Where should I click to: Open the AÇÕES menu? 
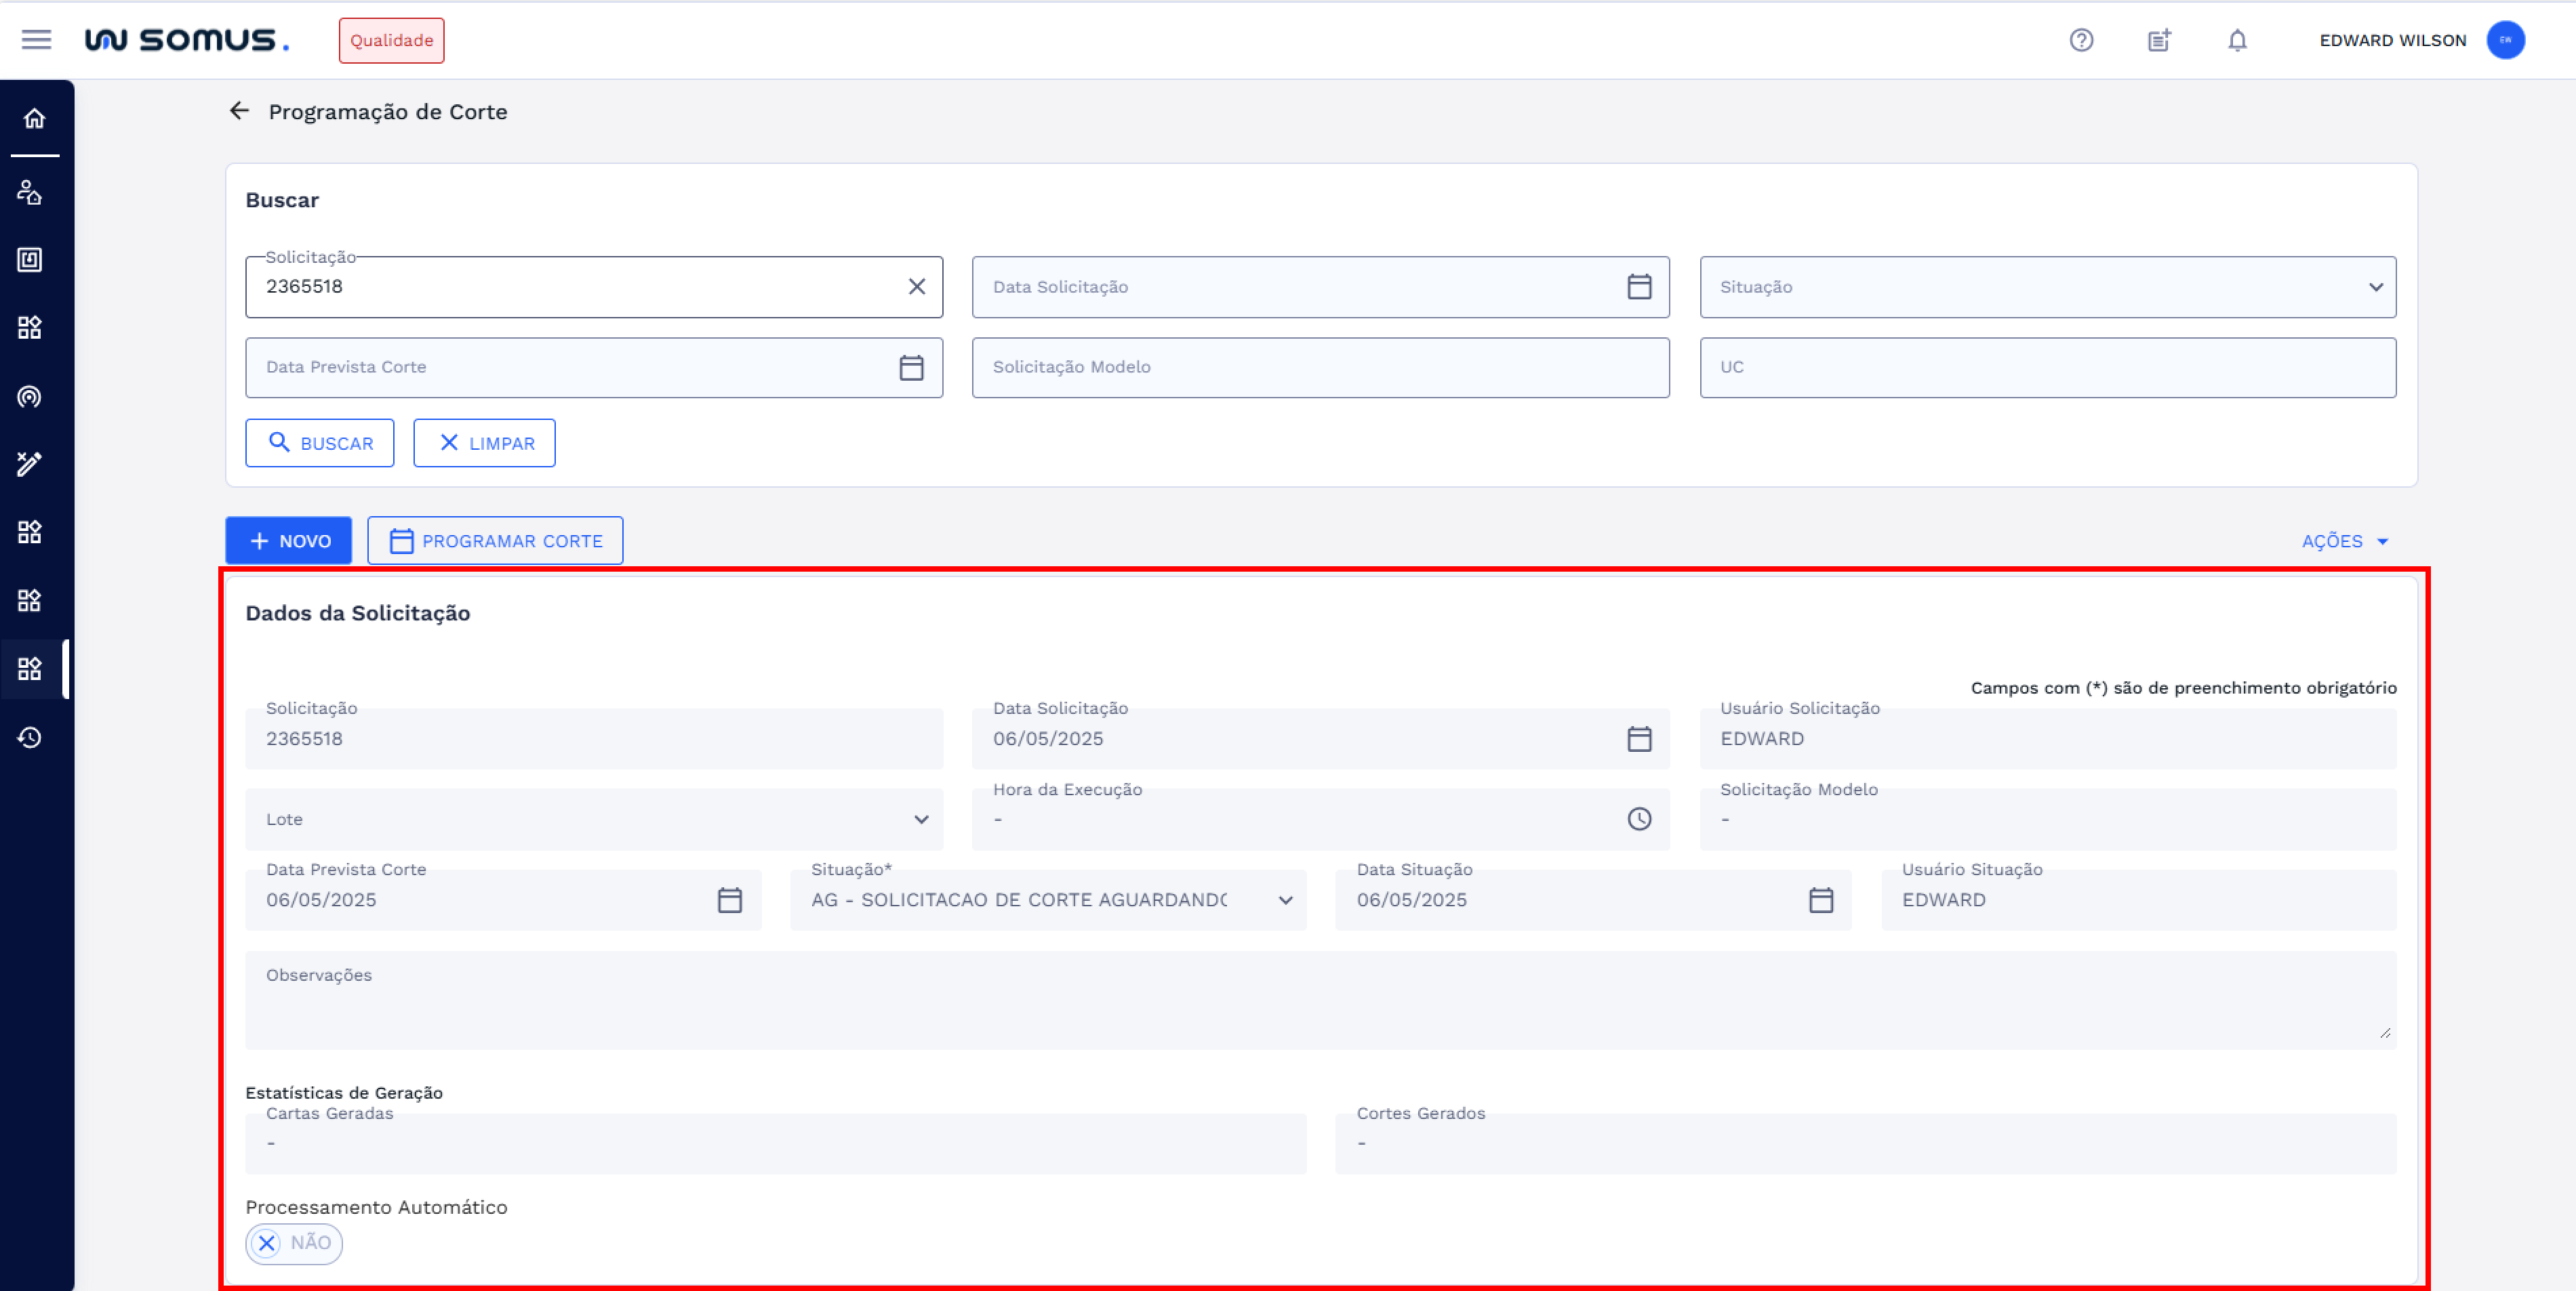click(2344, 542)
